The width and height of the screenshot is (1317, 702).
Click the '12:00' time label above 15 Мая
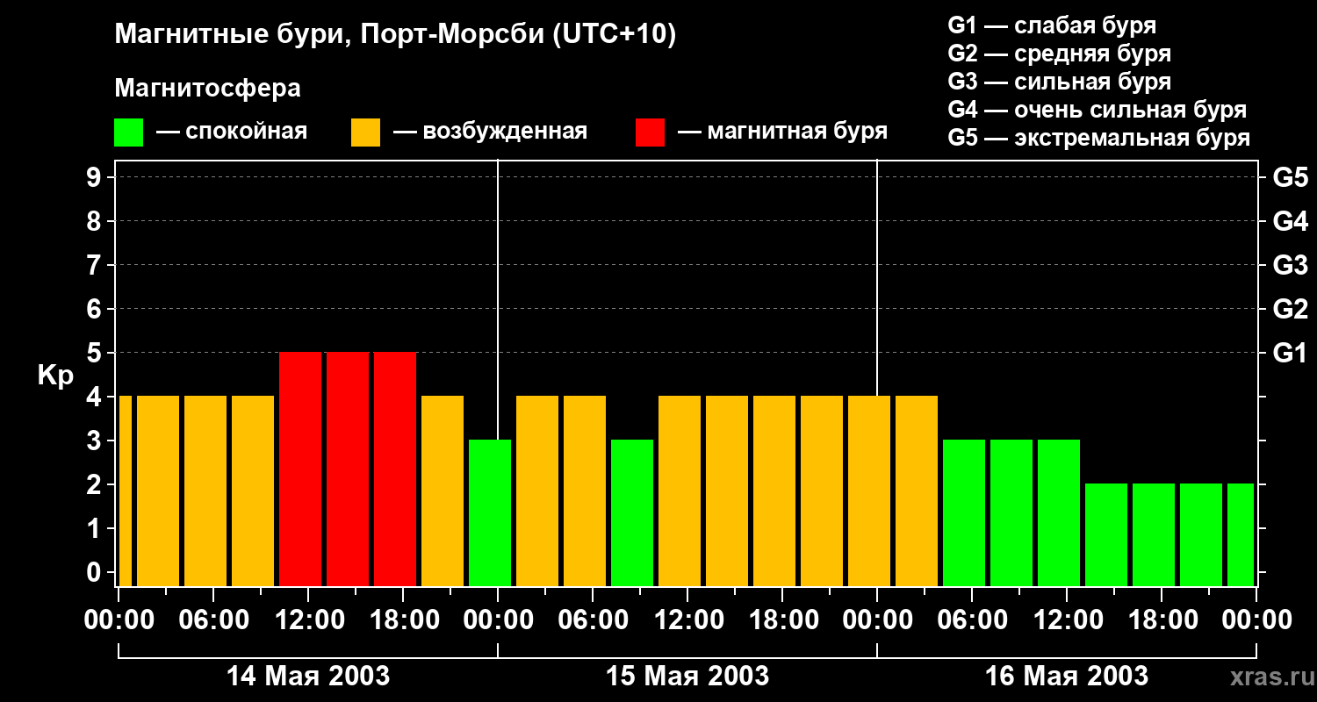point(687,620)
